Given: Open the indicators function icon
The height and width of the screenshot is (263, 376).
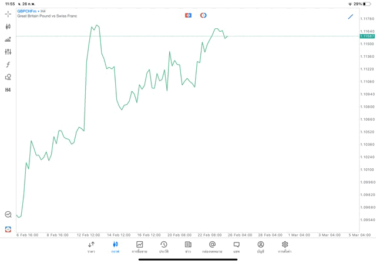Looking at the screenshot, I should pos(8,64).
